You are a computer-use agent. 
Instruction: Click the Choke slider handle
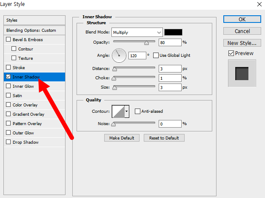pos(114,78)
